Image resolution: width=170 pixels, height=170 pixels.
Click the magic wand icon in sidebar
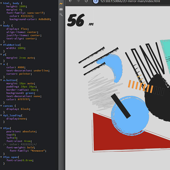pyautogui.click(x=61, y=15)
